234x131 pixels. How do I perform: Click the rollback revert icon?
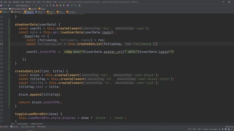point(64,5)
